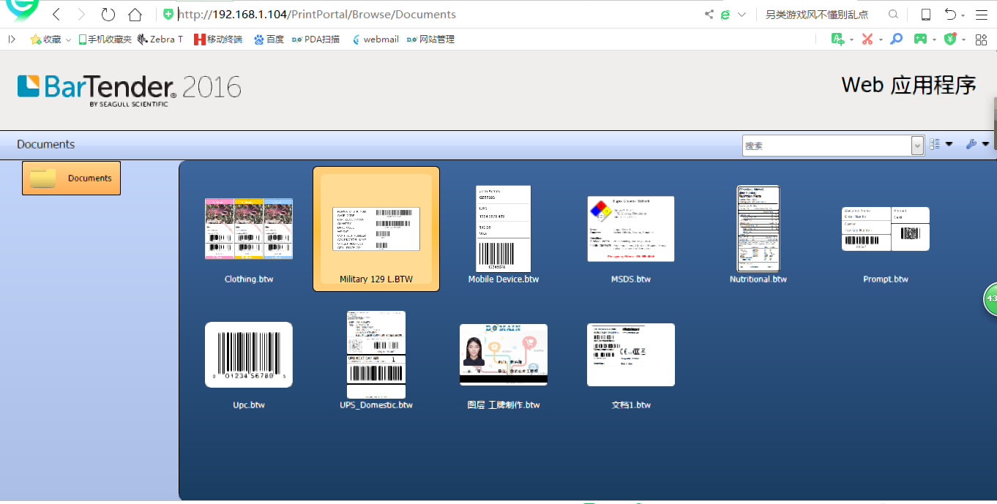Click the blue key password icon
This screenshot has width=997, height=504.
point(896,40)
